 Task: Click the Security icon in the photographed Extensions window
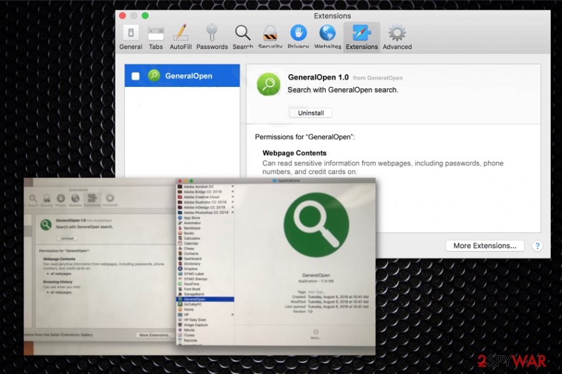point(47,200)
